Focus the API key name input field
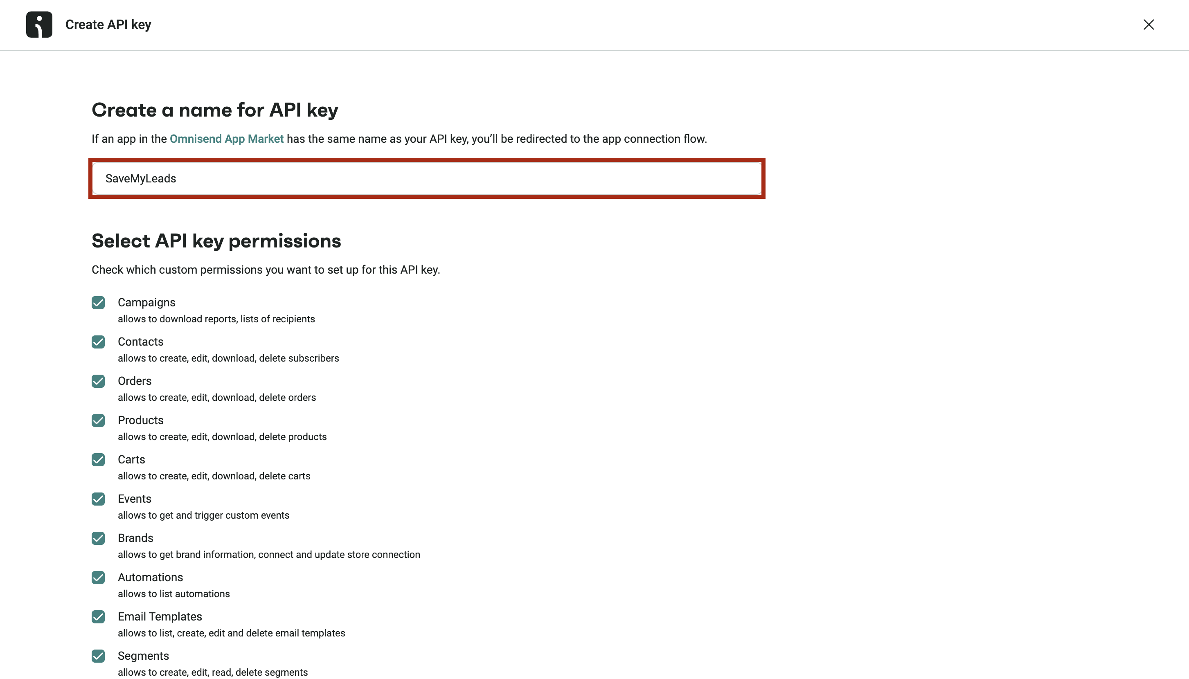The image size is (1189, 679). (x=427, y=179)
